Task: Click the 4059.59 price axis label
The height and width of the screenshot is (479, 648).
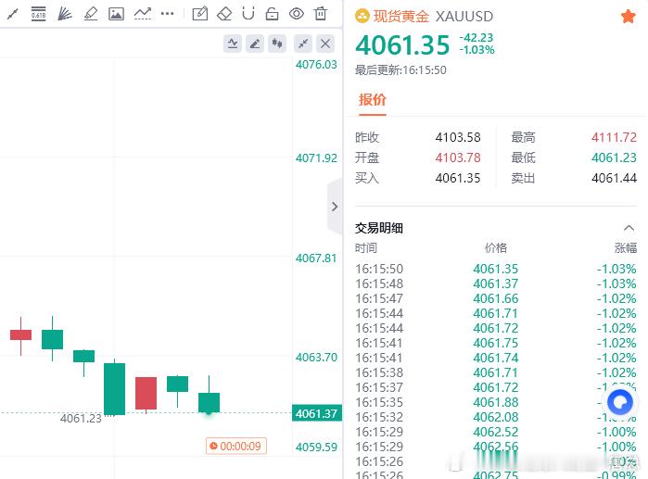Action: tap(316, 447)
